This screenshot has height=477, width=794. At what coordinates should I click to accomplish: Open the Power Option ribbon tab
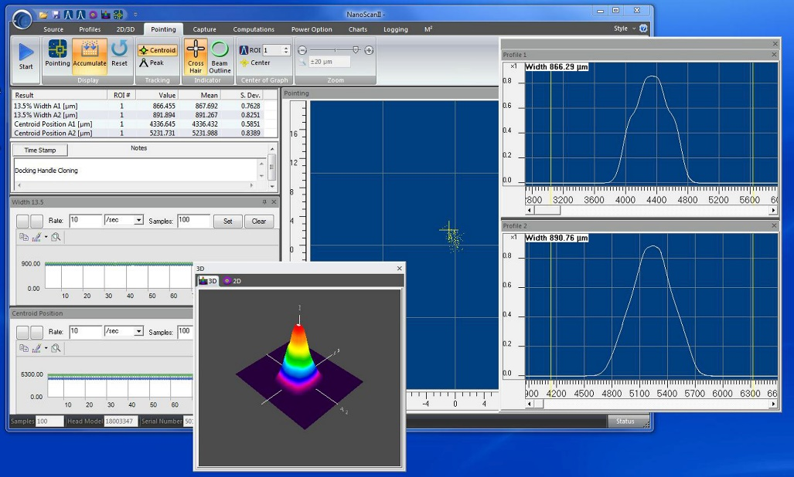(x=312, y=29)
